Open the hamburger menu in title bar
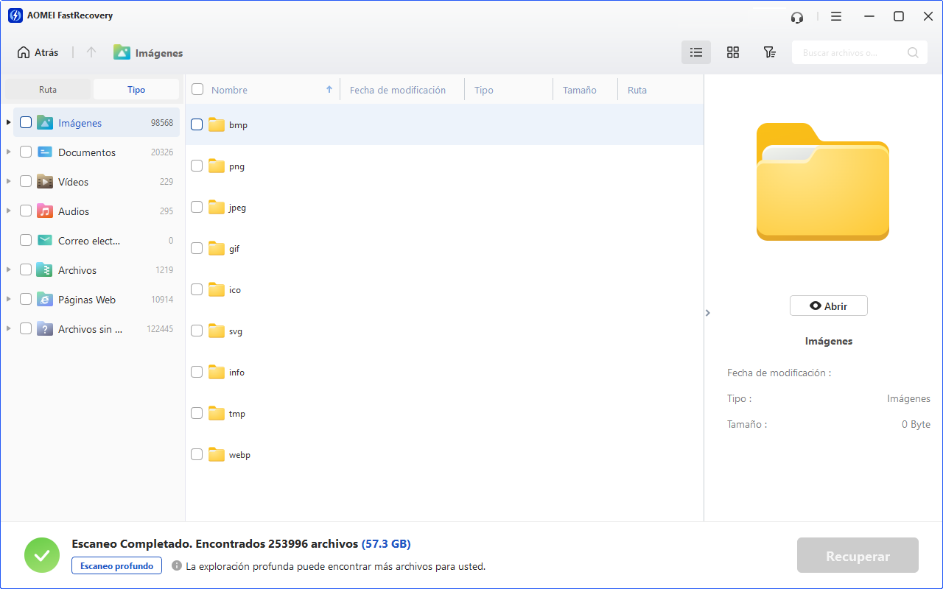Viewport: 943px width, 589px height. 836,16
